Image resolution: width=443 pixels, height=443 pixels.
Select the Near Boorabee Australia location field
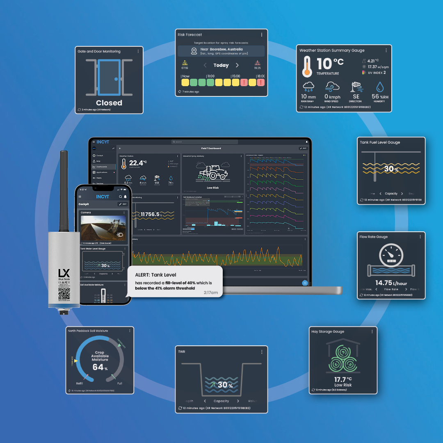click(221, 51)
